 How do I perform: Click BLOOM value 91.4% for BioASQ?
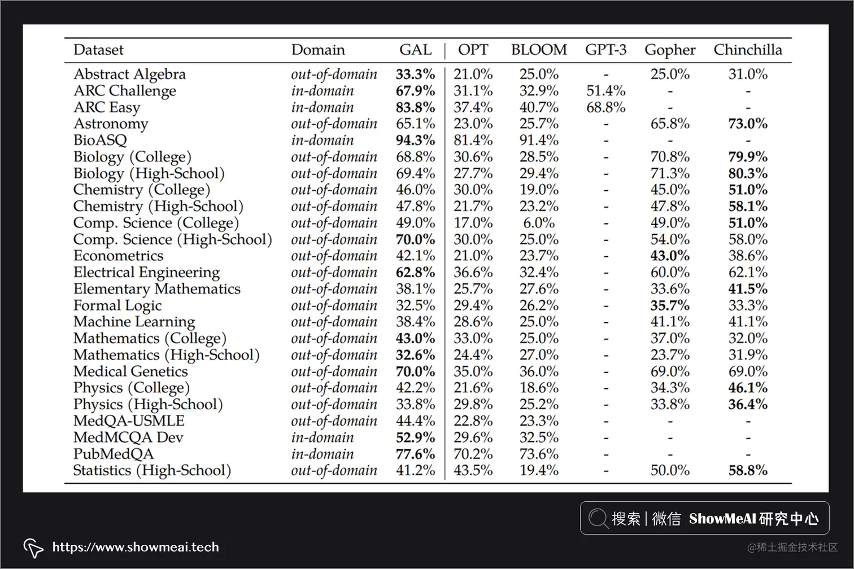[x=539, y=140]
